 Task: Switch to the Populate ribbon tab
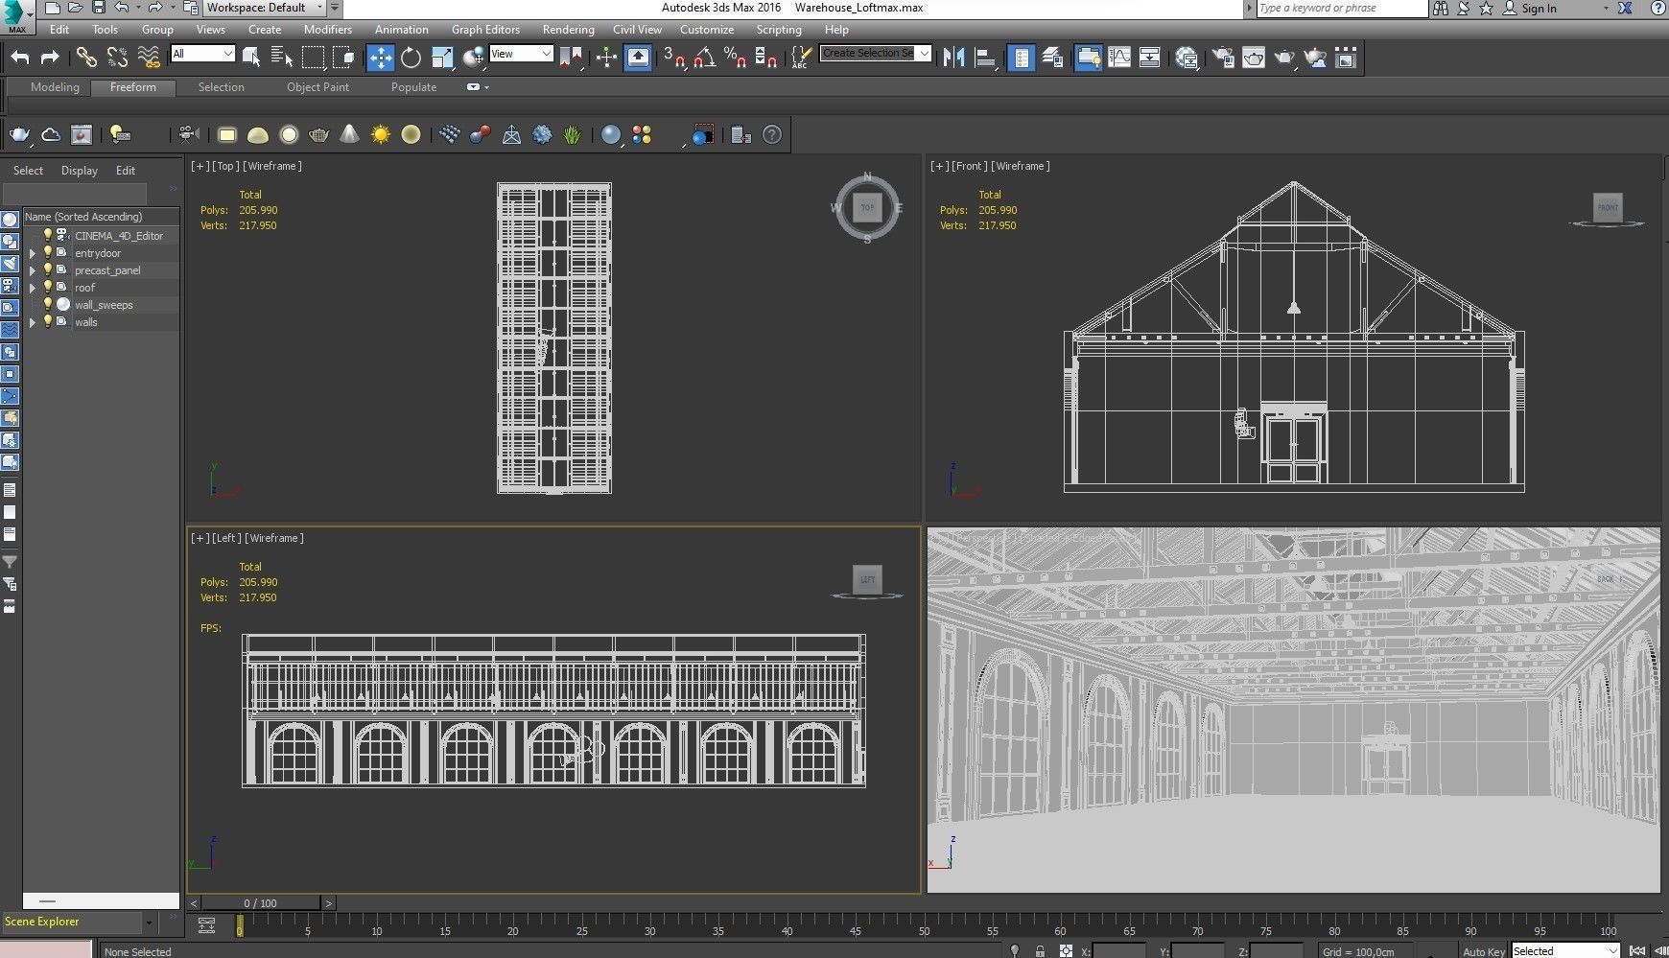413,87
